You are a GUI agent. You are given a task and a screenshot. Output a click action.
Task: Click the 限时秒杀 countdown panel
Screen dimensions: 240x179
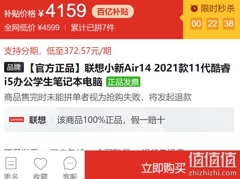click(x=211, y=19)
